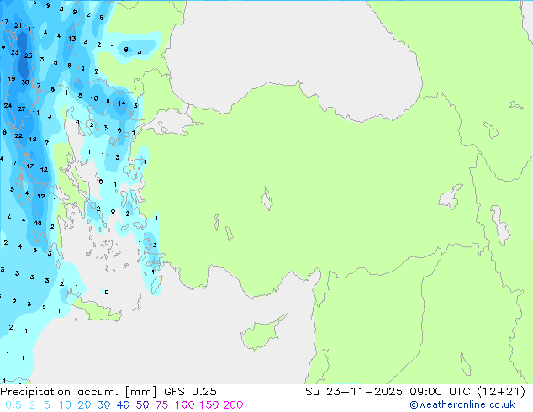
Task: Click the "(12+21)" forecast offset text
Action: [x=501, y=392]
